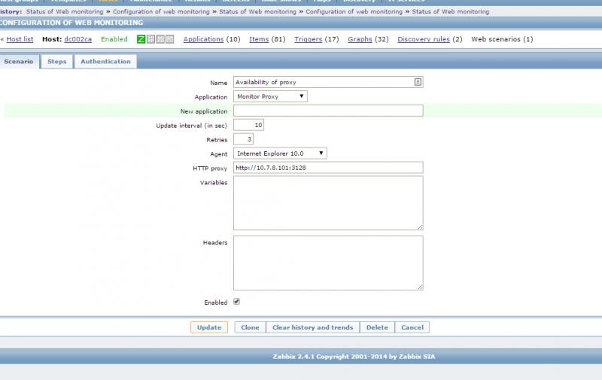Image resolution: width=602 pixels, height=380 pixels.
Task: Click the Variables textarea resize handle
Action: [421, 227]
